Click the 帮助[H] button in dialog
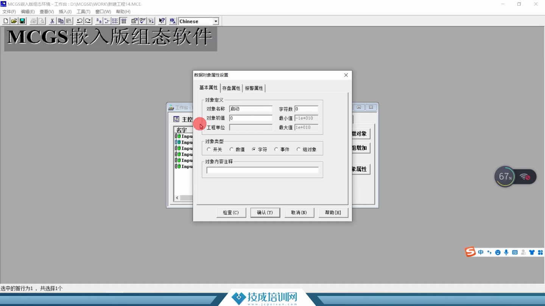Screen dimensions: 545x306 point(333,213)
